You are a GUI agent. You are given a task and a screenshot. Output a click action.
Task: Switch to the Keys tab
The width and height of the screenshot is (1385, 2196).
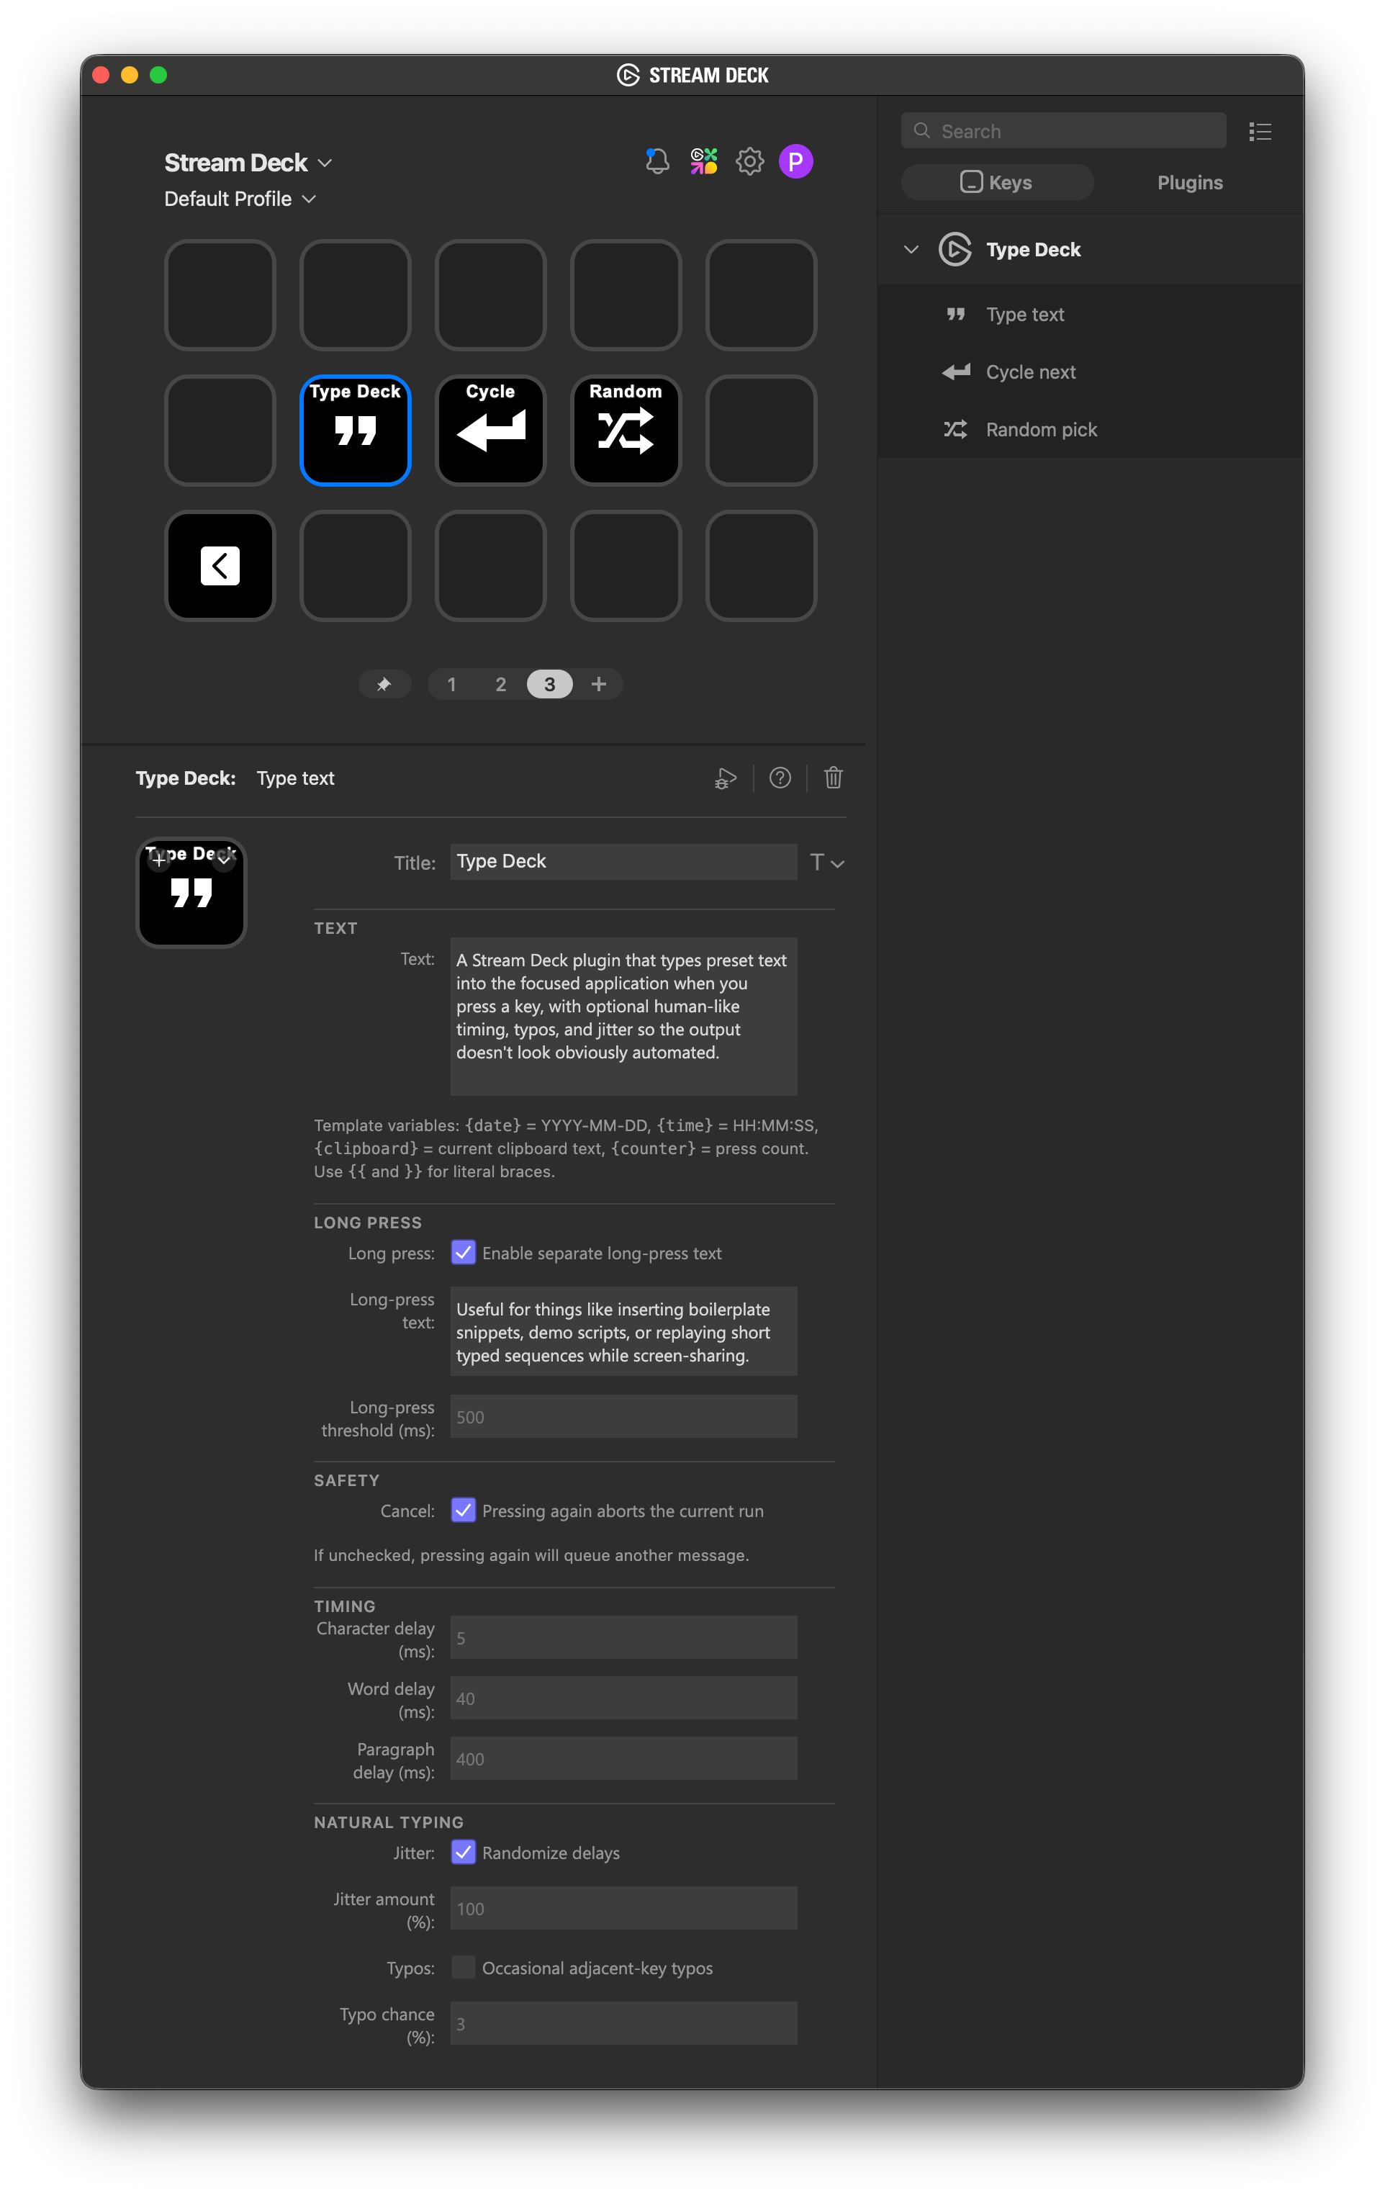pyautogui.click(x=996, y=182)
